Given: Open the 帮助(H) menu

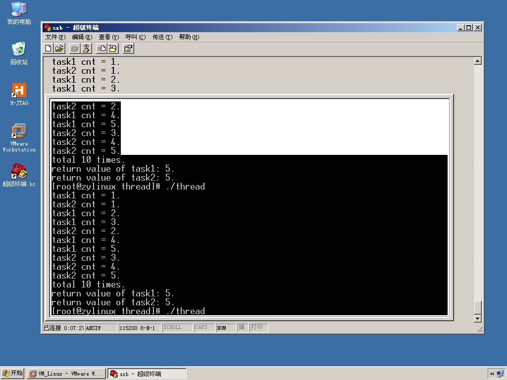Looking at the screenshot, I should [x=189, y=37].
